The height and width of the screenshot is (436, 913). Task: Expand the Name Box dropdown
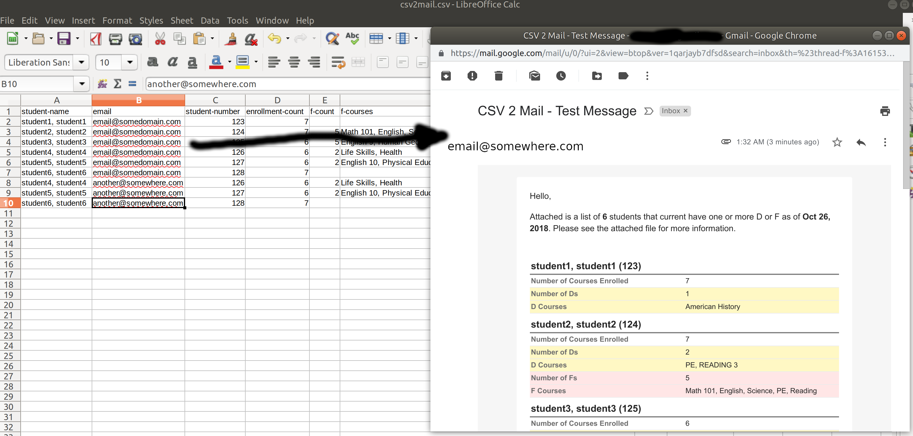82,84
